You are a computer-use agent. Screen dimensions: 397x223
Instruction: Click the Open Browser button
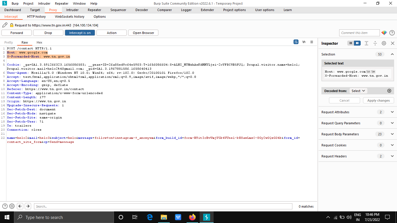[143, 33]
